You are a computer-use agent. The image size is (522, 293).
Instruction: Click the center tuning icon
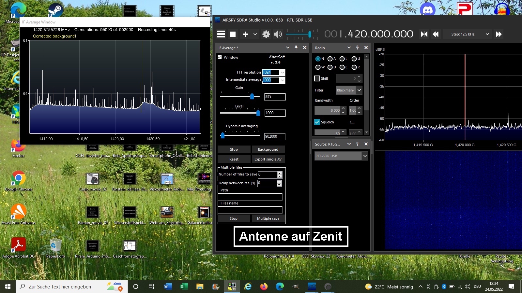[424, 34]
